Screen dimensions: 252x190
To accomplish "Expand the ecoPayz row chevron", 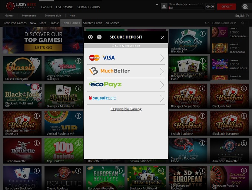I will click(162, 85).
